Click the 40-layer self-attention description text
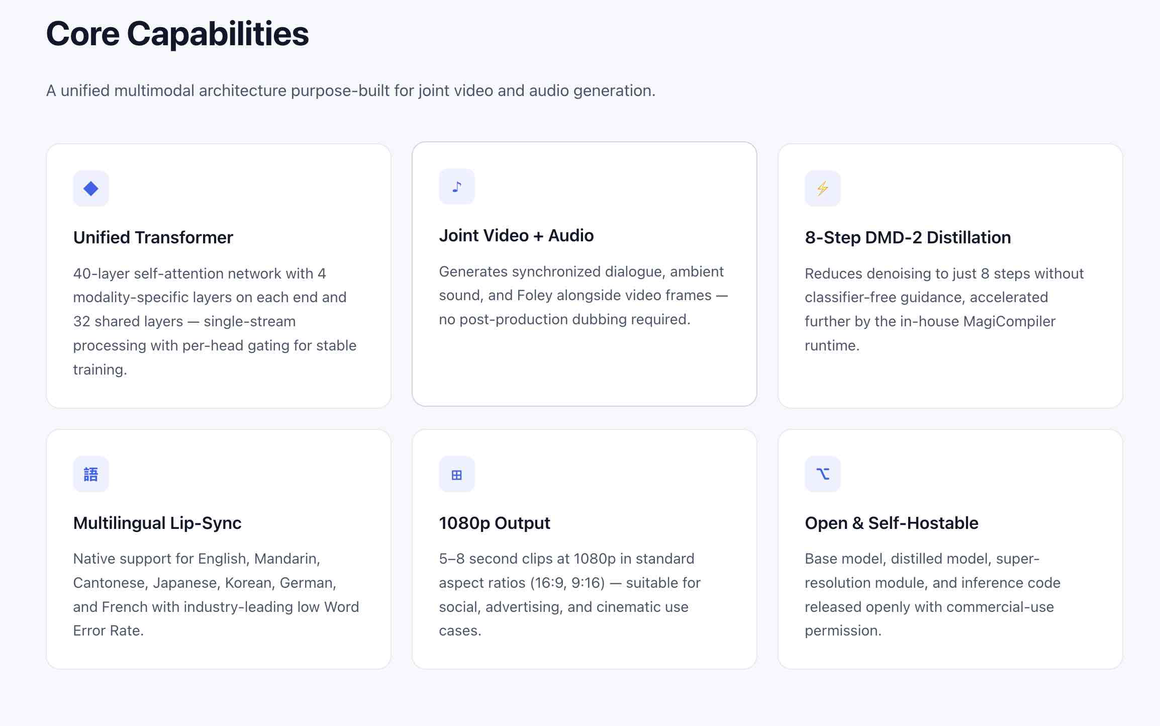The image size is (1160, 726). (x=214, y=321)
